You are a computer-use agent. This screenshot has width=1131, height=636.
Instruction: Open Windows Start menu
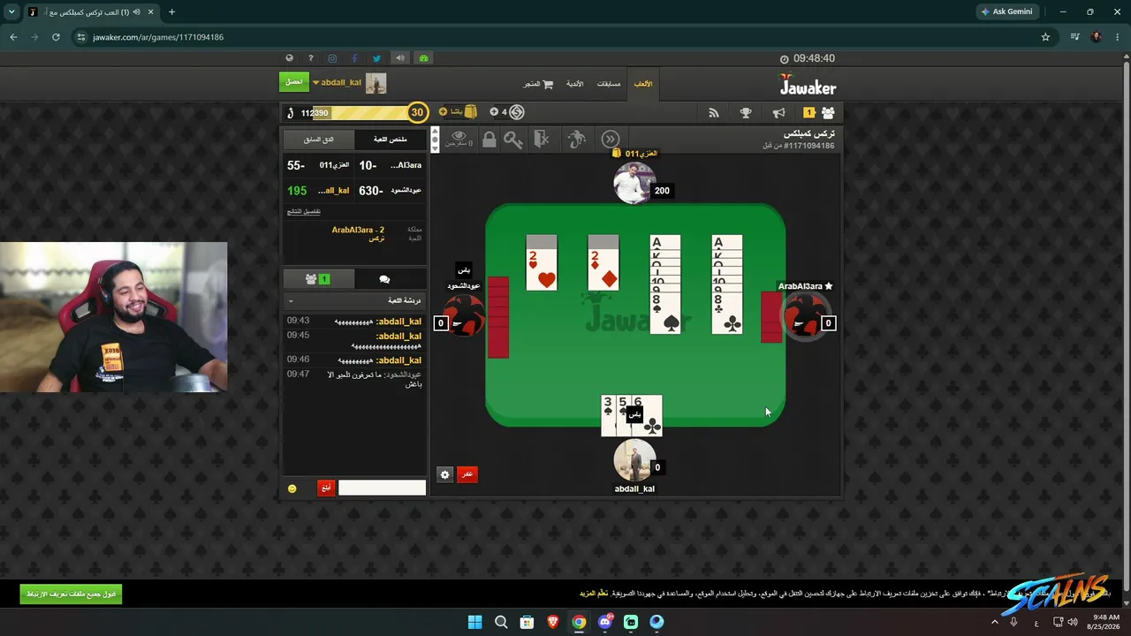pos(474,622)
